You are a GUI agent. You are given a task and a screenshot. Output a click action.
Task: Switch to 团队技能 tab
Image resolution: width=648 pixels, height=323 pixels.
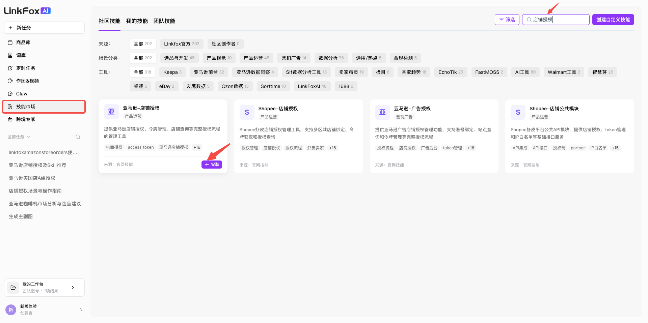pyautogui.click(x=164, y=21)
